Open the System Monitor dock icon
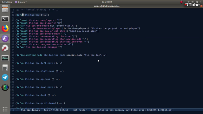The width and height of the screenshot is (203, 114). pyautogui.click(x=5, y=58)
